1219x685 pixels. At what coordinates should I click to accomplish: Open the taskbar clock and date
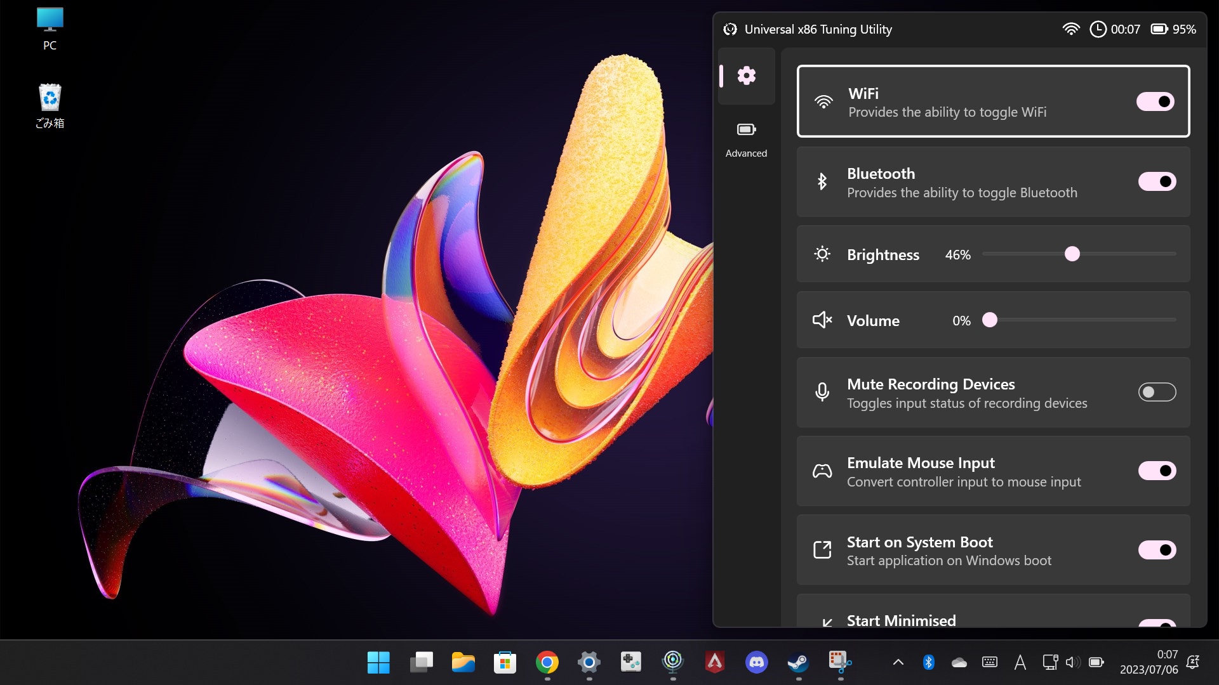[x=1149, y=662]
